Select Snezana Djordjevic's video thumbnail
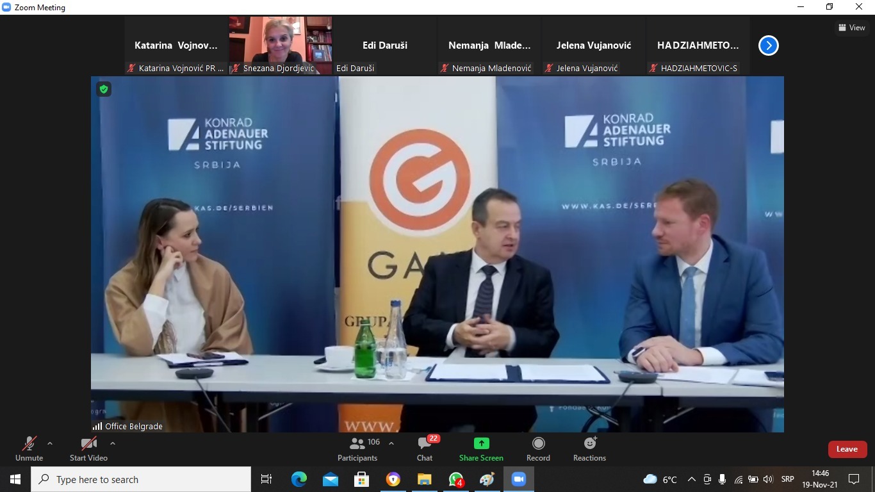The image size is (875, 492). 281,45
